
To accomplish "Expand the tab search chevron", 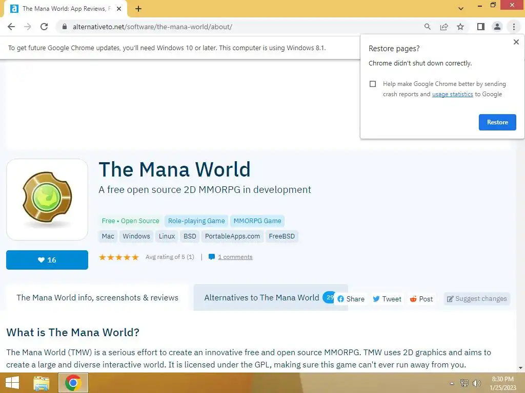I will pyautogui.click(x=461, y=9).
